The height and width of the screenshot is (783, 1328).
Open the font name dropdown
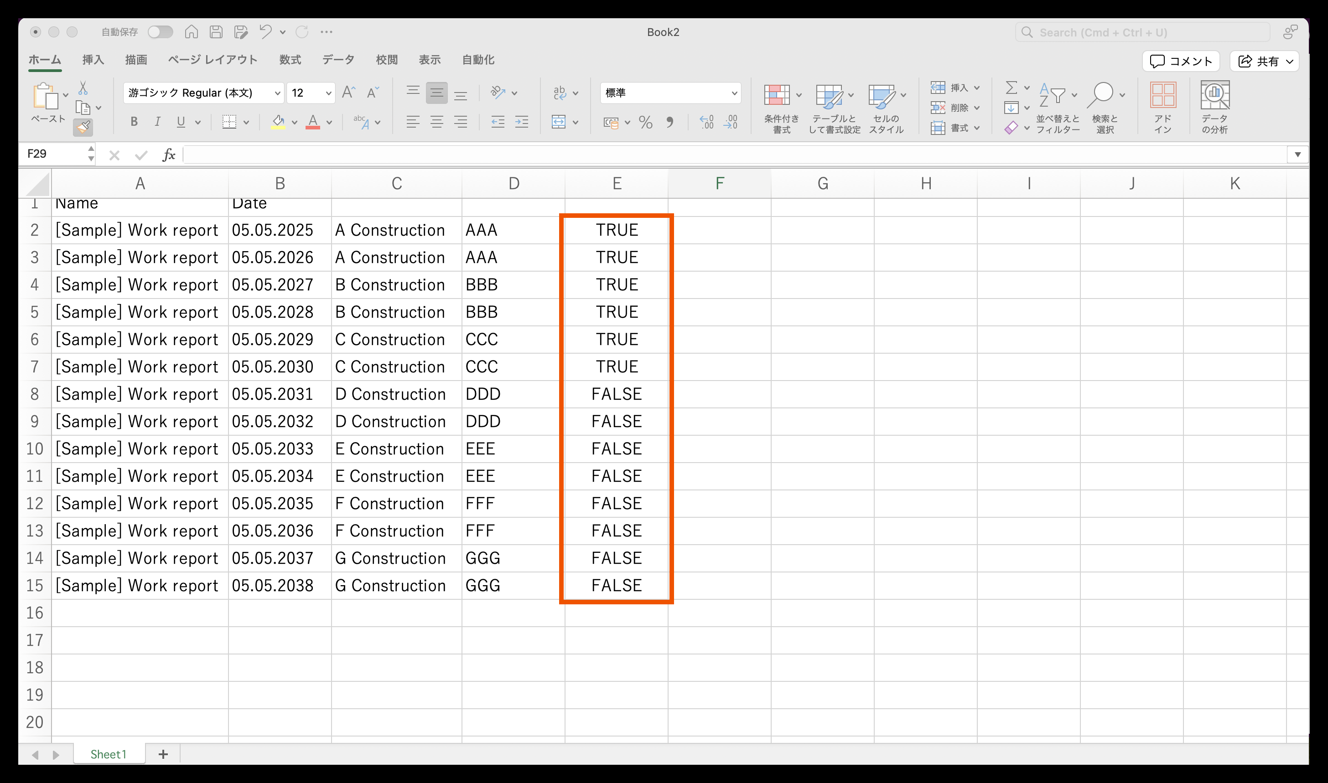(x=277, y=93)
